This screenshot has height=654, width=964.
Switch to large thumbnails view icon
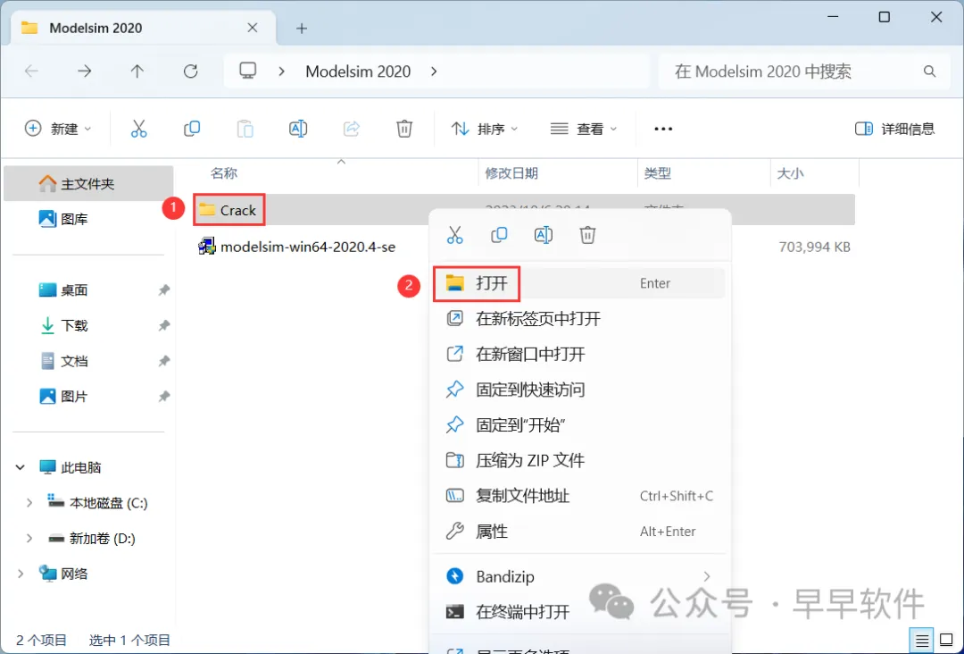947,641
